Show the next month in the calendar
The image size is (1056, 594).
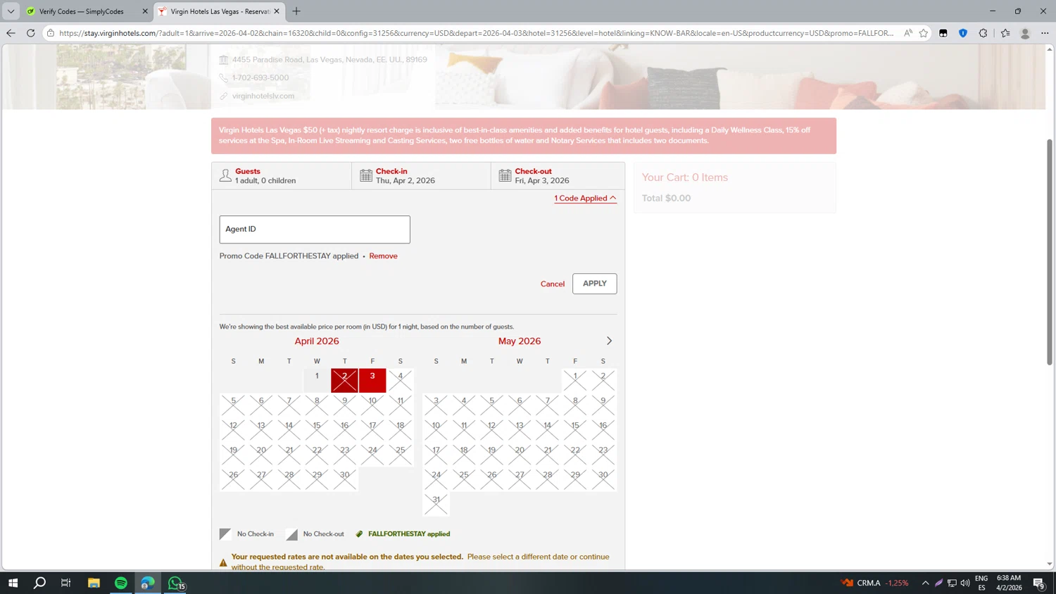[609, 341]
